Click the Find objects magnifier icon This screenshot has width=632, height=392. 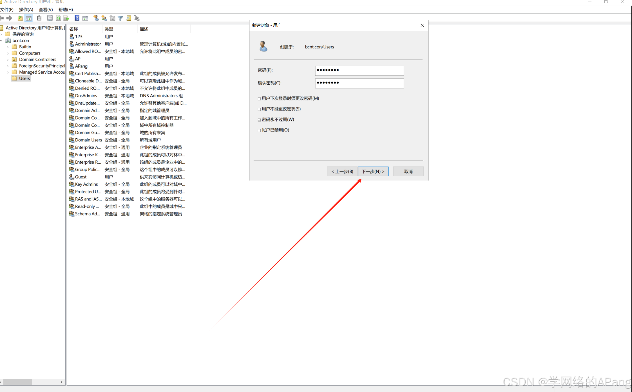click(x=129, y=18)
